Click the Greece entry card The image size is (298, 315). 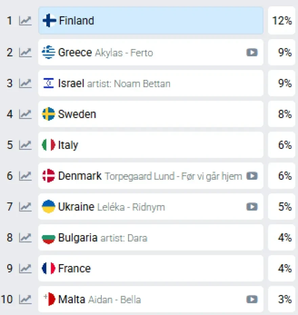tap(151, 52)
